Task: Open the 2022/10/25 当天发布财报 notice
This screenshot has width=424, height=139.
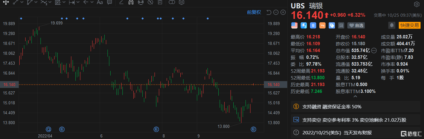Action: point(355,132)
